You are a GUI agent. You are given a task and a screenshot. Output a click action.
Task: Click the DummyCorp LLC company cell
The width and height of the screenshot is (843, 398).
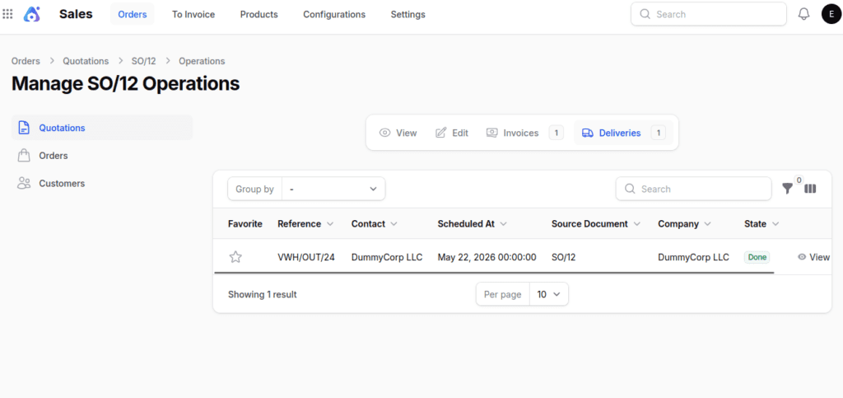click(693, 257)
